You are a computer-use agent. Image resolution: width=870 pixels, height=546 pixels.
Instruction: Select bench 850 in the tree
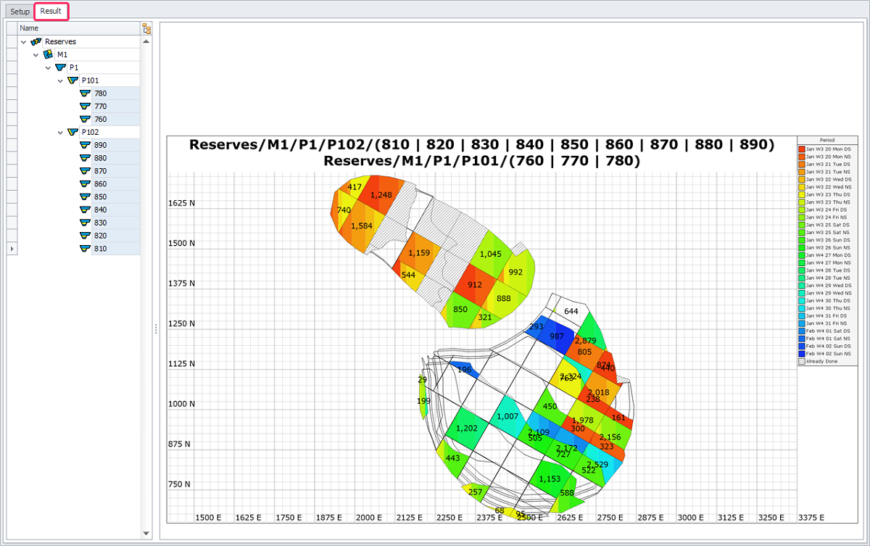coord(101,197)
